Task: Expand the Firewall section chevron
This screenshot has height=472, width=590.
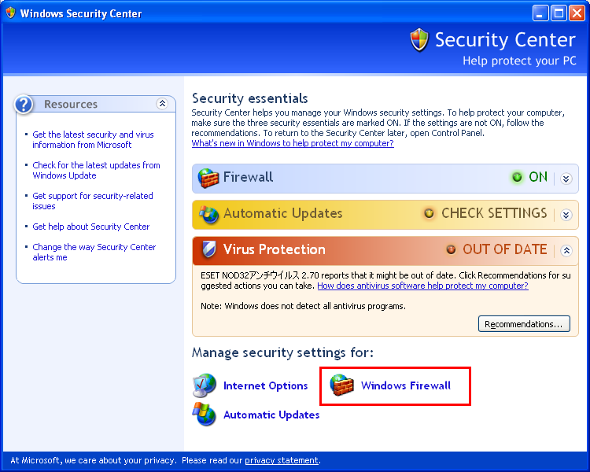Action: [x=566, y=179]
